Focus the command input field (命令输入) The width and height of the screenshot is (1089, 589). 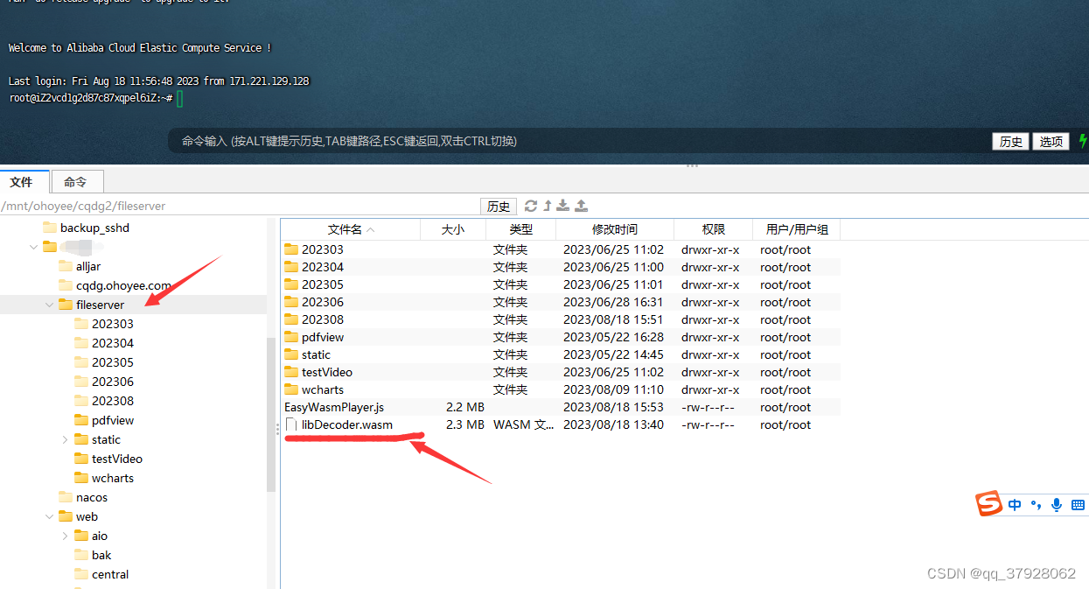click(x=577, y=141)
